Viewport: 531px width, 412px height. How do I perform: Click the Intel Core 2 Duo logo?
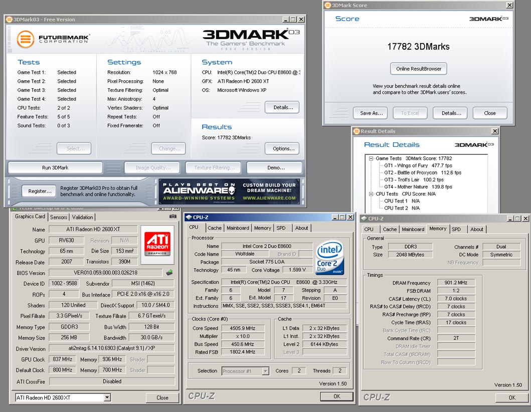pos(329,257)
